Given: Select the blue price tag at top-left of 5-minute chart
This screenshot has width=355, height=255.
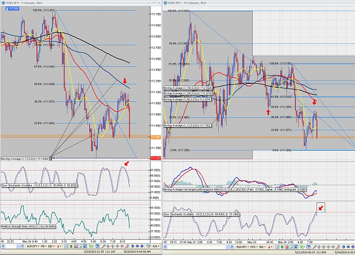Looking at the screenshot, I should 12,8.
